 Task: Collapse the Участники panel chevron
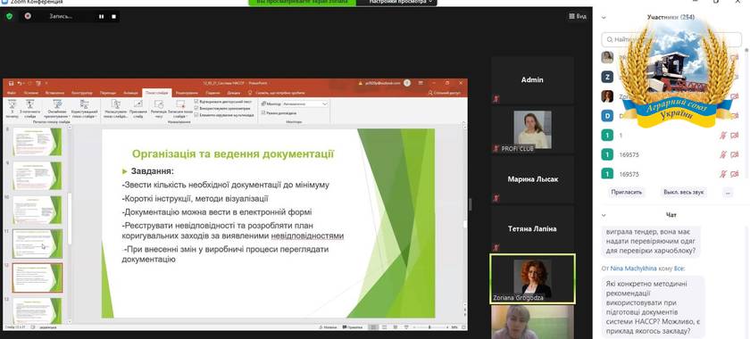(604, 17)
